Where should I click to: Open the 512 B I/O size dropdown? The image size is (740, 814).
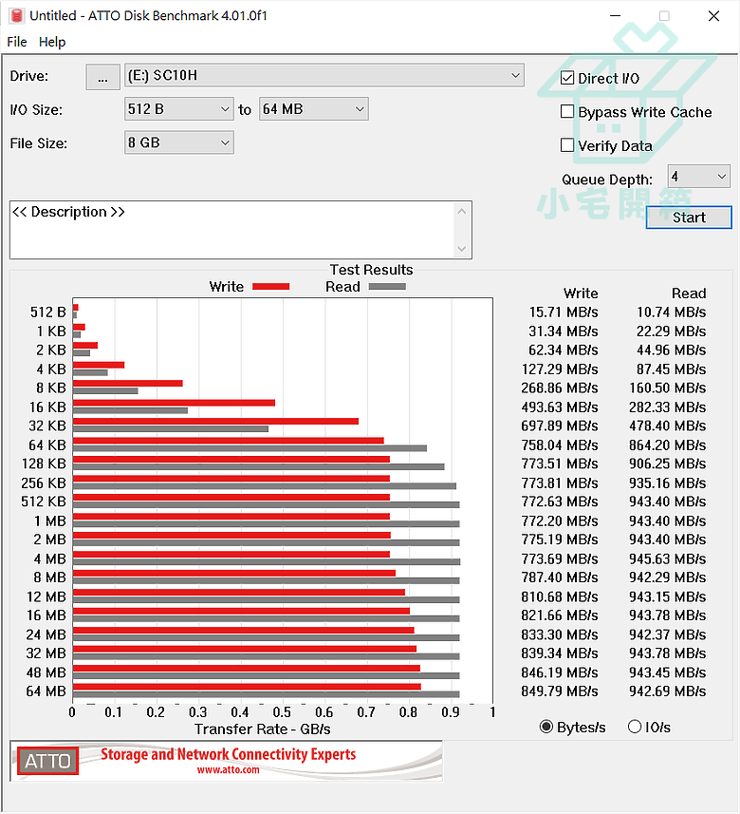[179, 109]
